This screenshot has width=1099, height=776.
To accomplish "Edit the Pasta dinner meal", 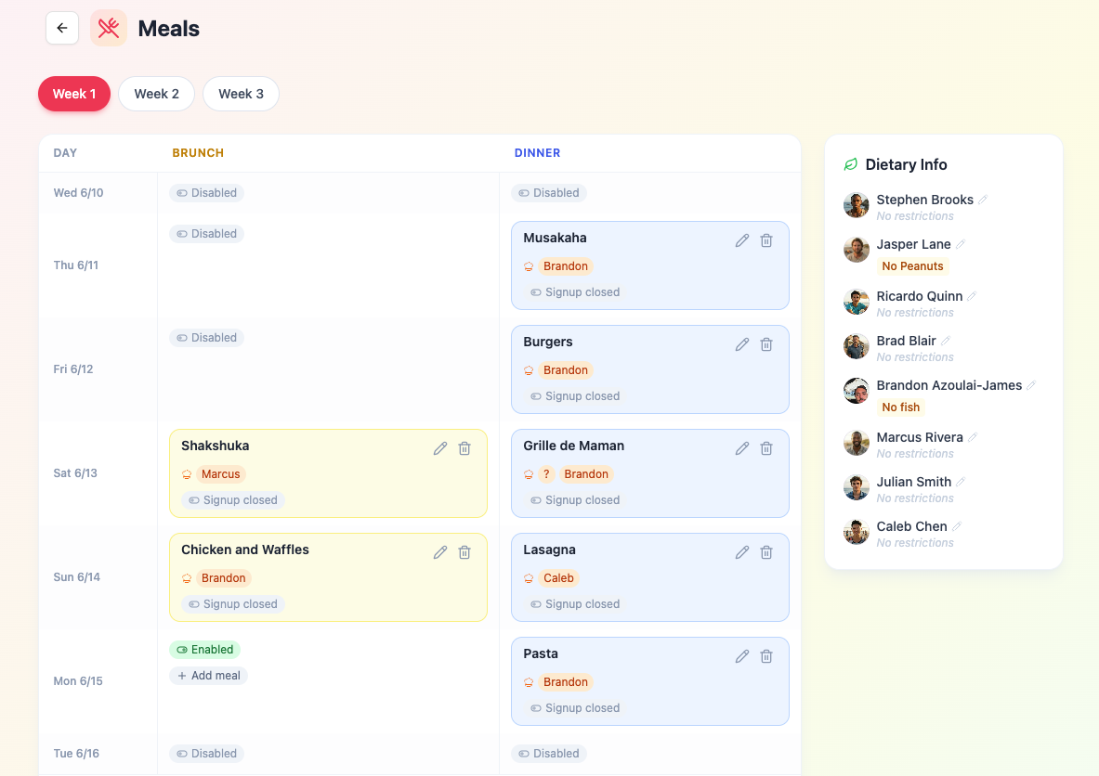I will click(x=742, y=656).
